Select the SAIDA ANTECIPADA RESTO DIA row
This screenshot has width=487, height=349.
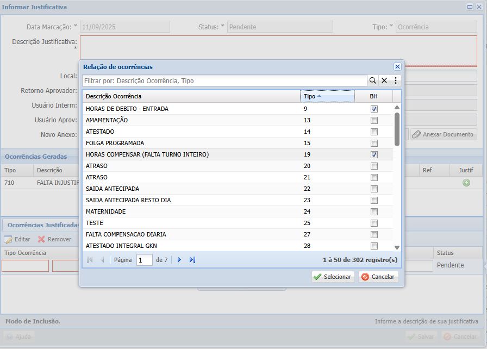238,200
